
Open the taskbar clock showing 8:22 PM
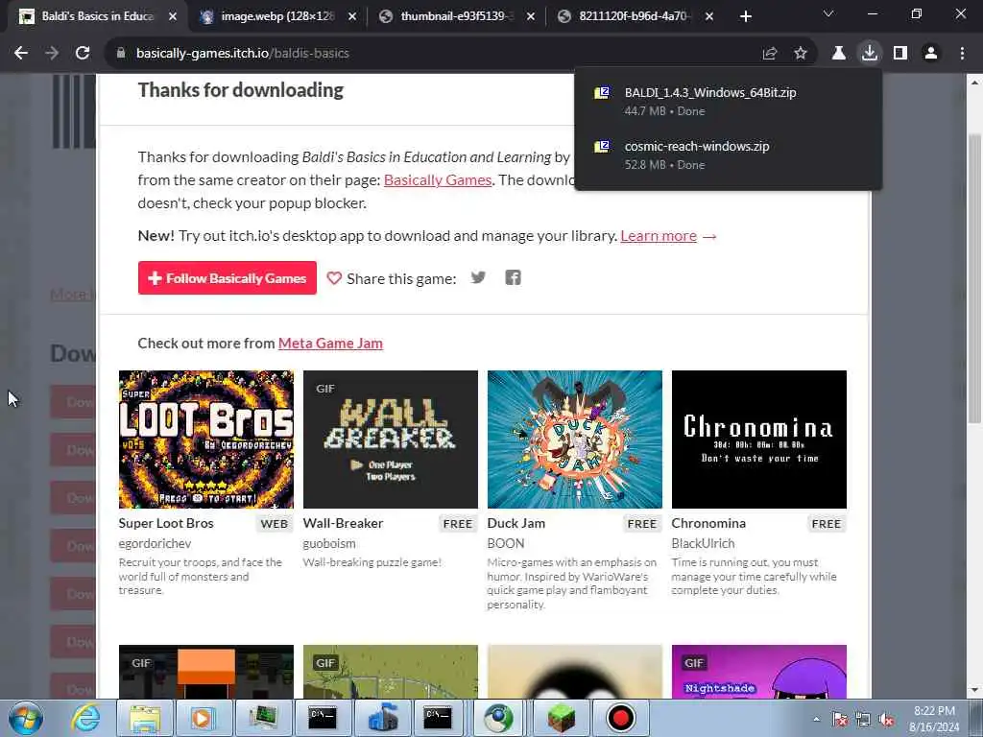pyautogui.click(x=934, y=719)
